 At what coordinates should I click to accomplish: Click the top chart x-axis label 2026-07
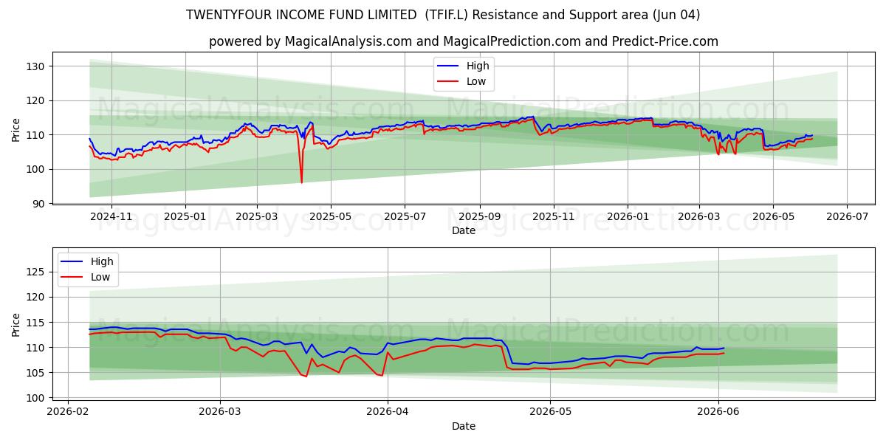tap(846, 217)
